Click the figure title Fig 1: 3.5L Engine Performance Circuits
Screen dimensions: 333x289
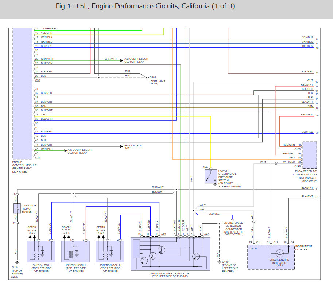click(145, 6)
